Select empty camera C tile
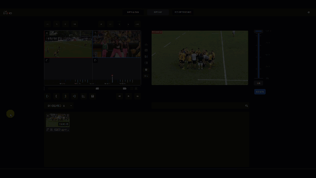This screenshot has width=316, height=178. [x=68, y=69]
